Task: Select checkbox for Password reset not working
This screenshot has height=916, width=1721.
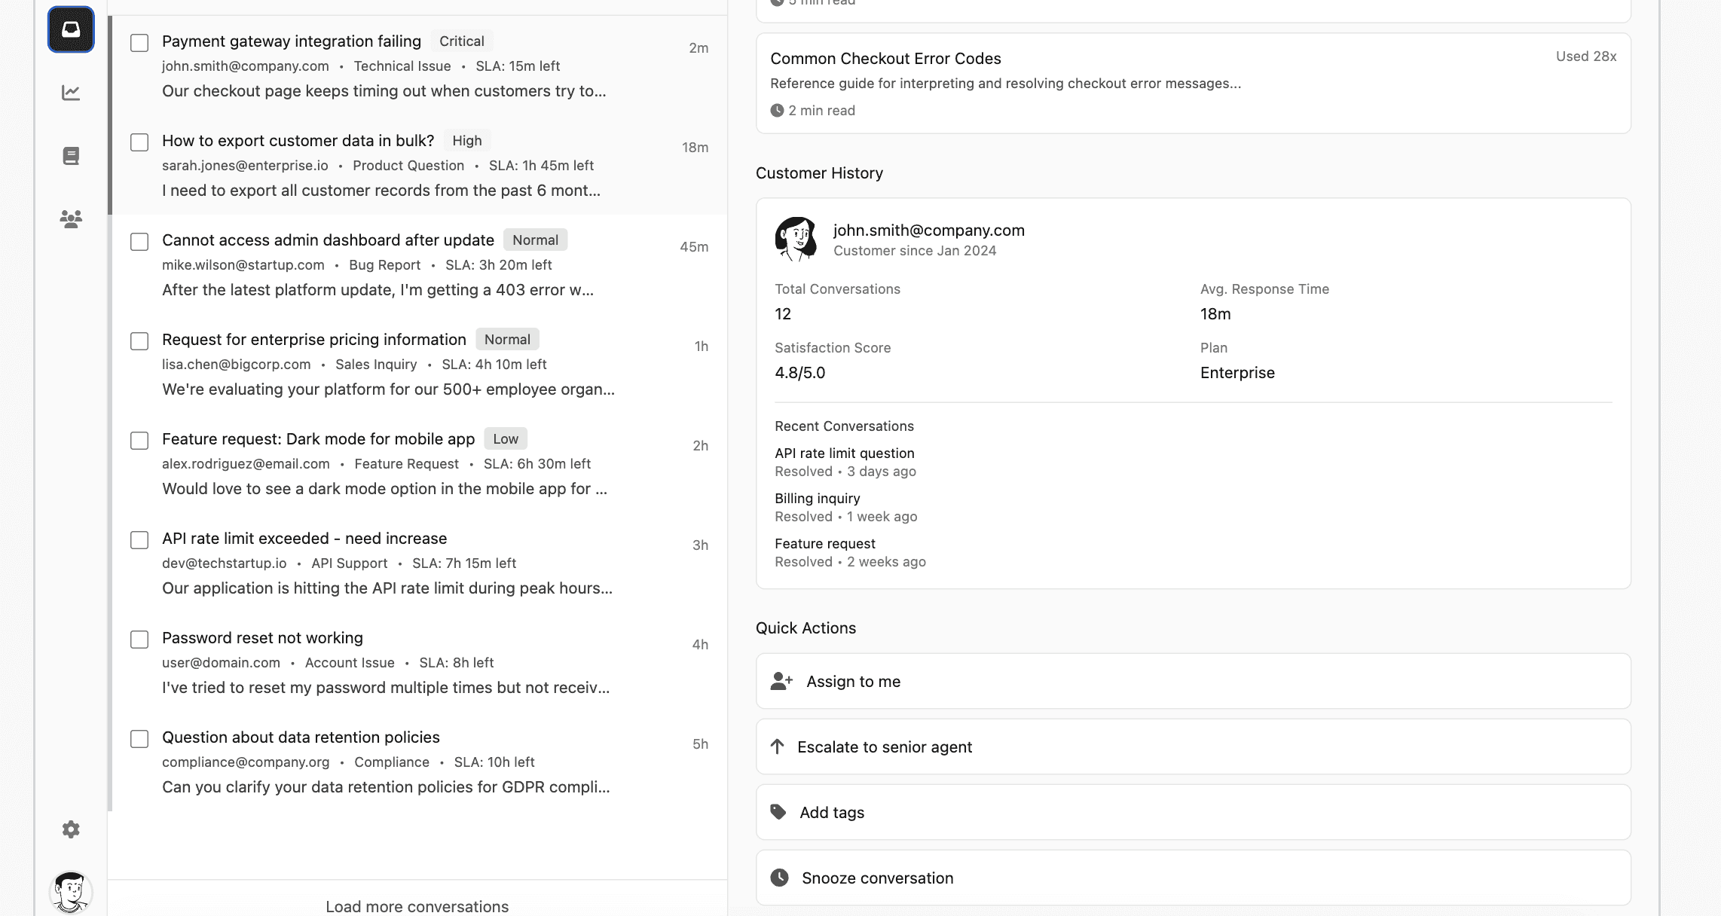Action: point(139,640)
